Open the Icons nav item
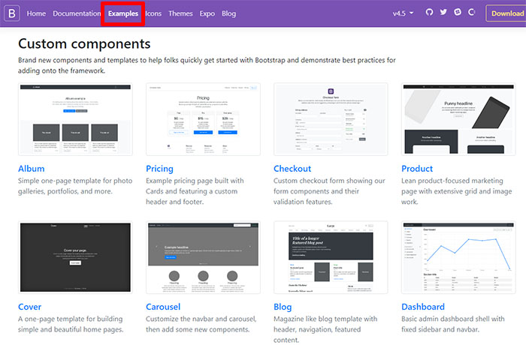526x345 pixels. (x=153, y=13)
